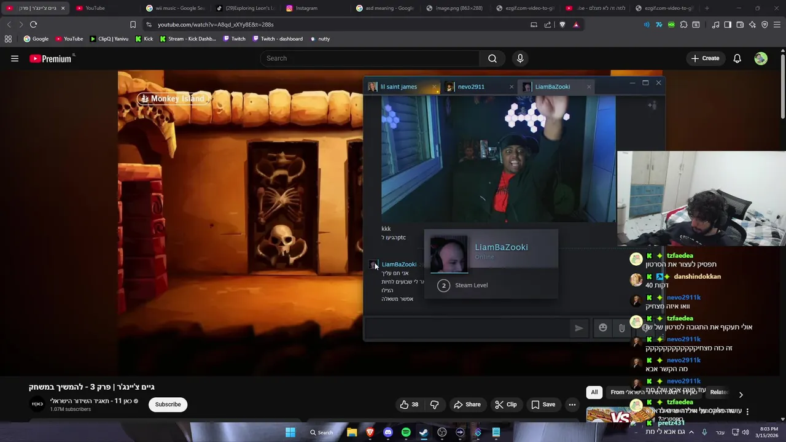Click the Brave Rewards triangle icon
Viewport: 786px width, 442px height.
point(576,25)
